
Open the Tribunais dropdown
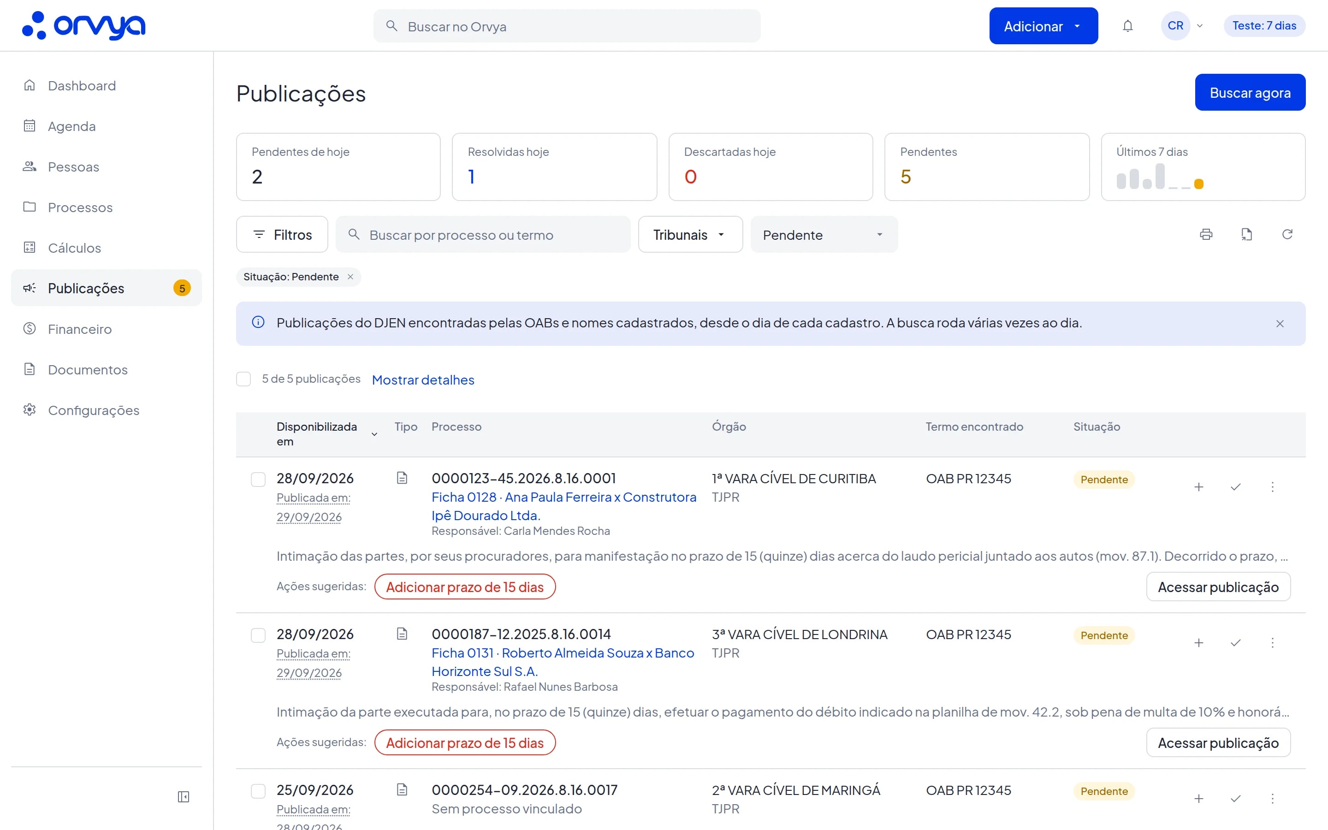coord(690,234)
